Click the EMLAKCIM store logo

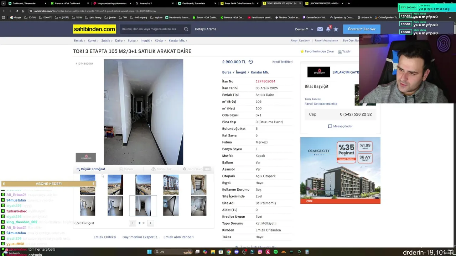pos(319,72)
